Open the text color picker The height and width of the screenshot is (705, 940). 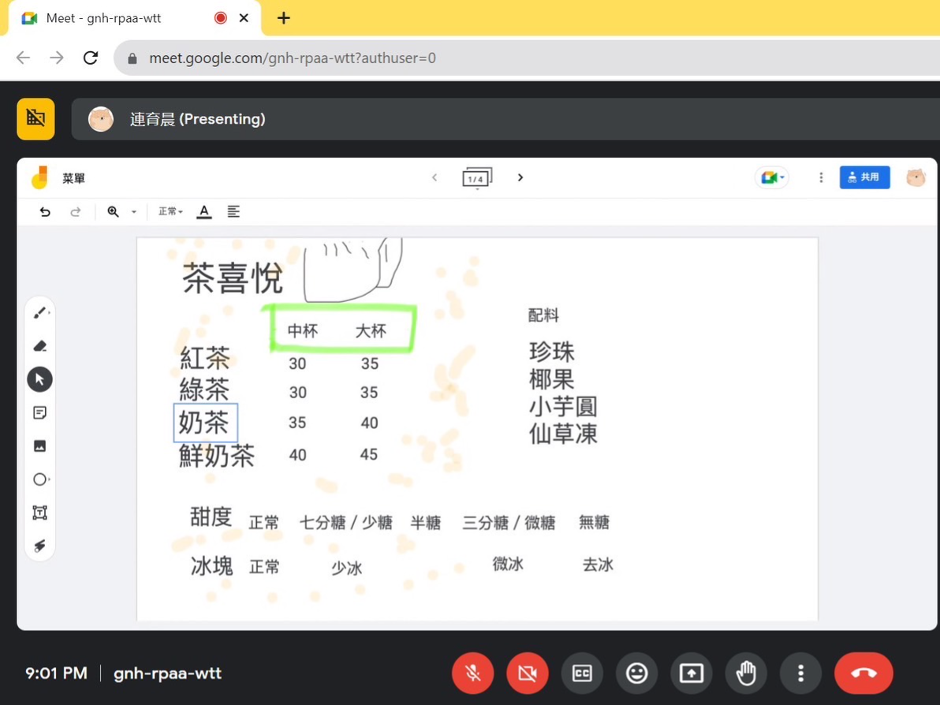[x=204, y=211]
